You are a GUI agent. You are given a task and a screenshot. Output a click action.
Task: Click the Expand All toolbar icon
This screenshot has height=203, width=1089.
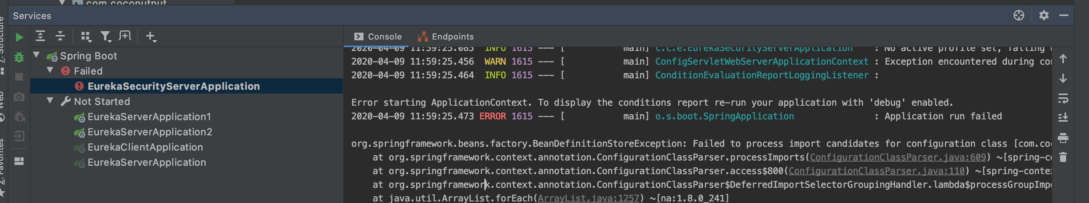pos(40,36)
